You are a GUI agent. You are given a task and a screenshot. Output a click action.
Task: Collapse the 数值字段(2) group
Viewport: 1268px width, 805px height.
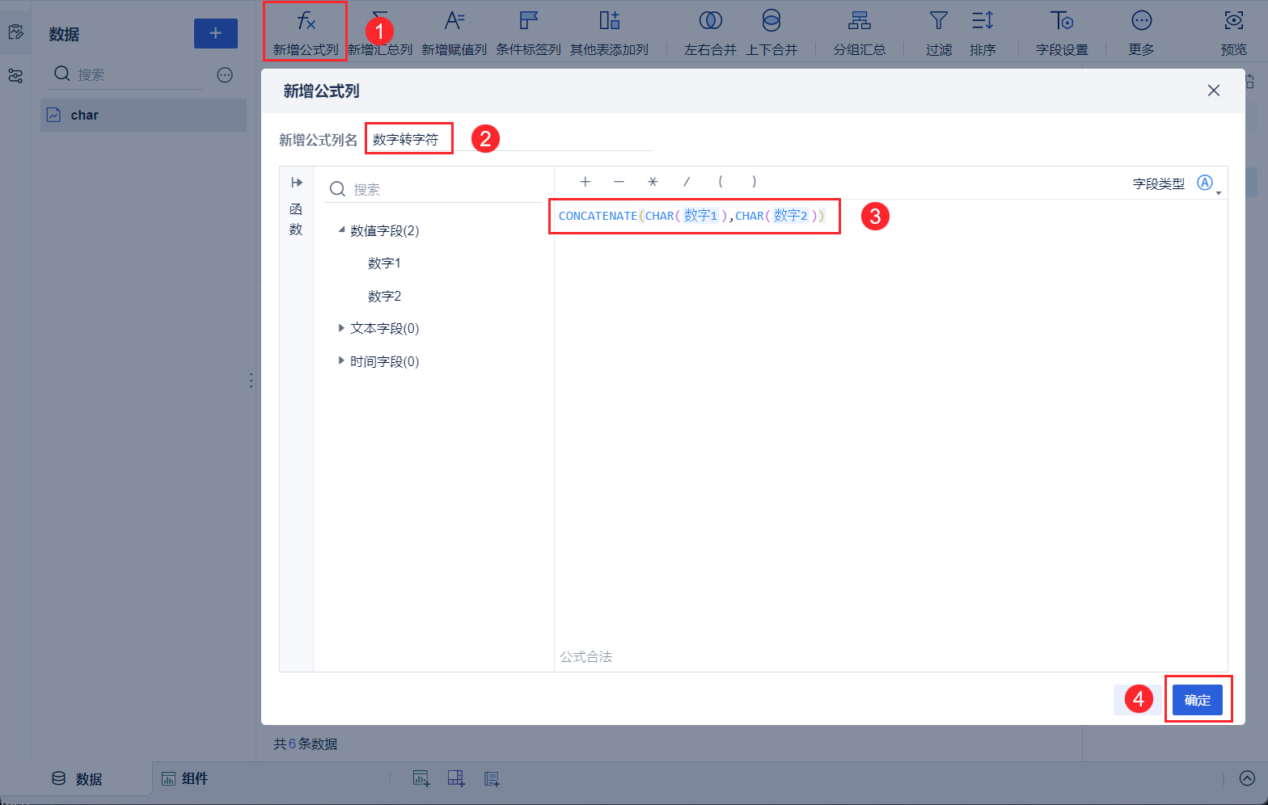341,230
